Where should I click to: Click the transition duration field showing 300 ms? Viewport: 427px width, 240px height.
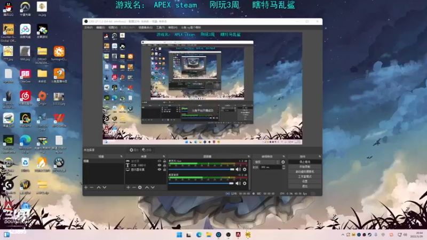click(x=271, y=167)
